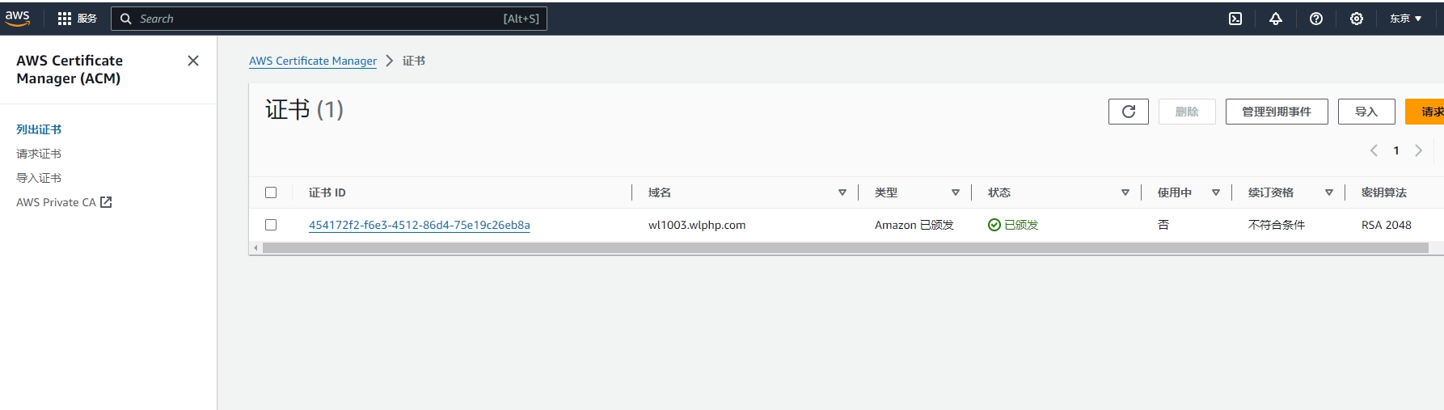This screenshot has width=1444, height=410.
Task: Click the 密钥算法 column header
Action: 1384,192
